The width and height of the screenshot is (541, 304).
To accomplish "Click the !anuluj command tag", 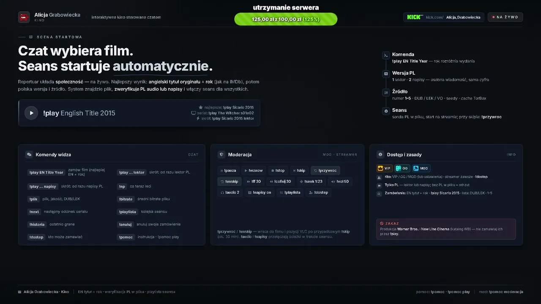I will point(126,224).
